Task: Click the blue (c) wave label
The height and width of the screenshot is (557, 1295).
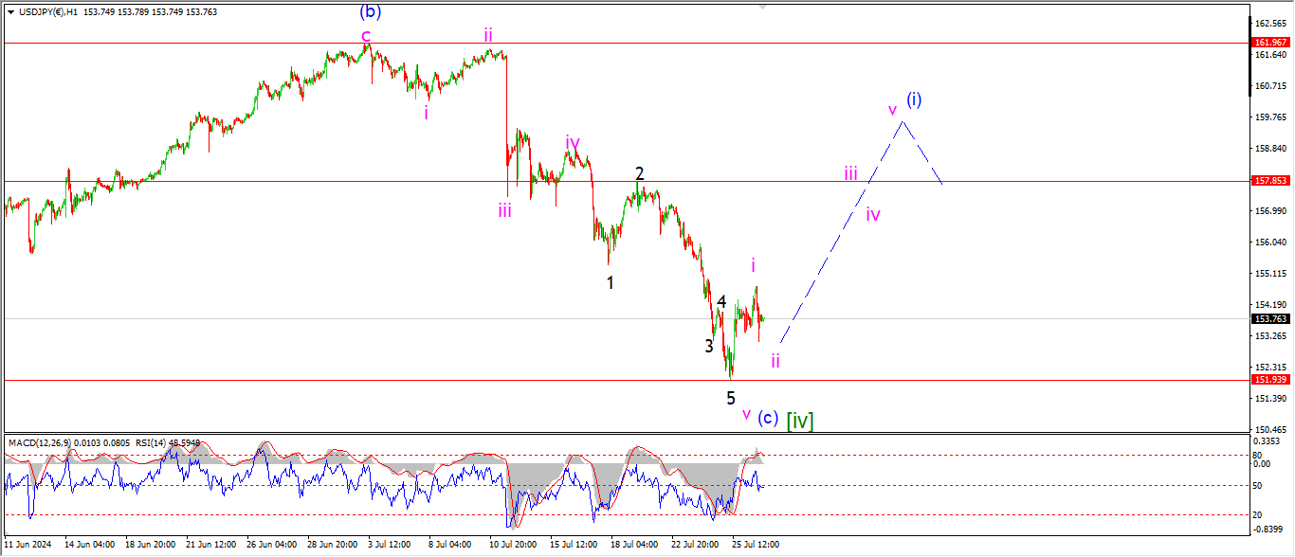Action: [x=768, y=418]
